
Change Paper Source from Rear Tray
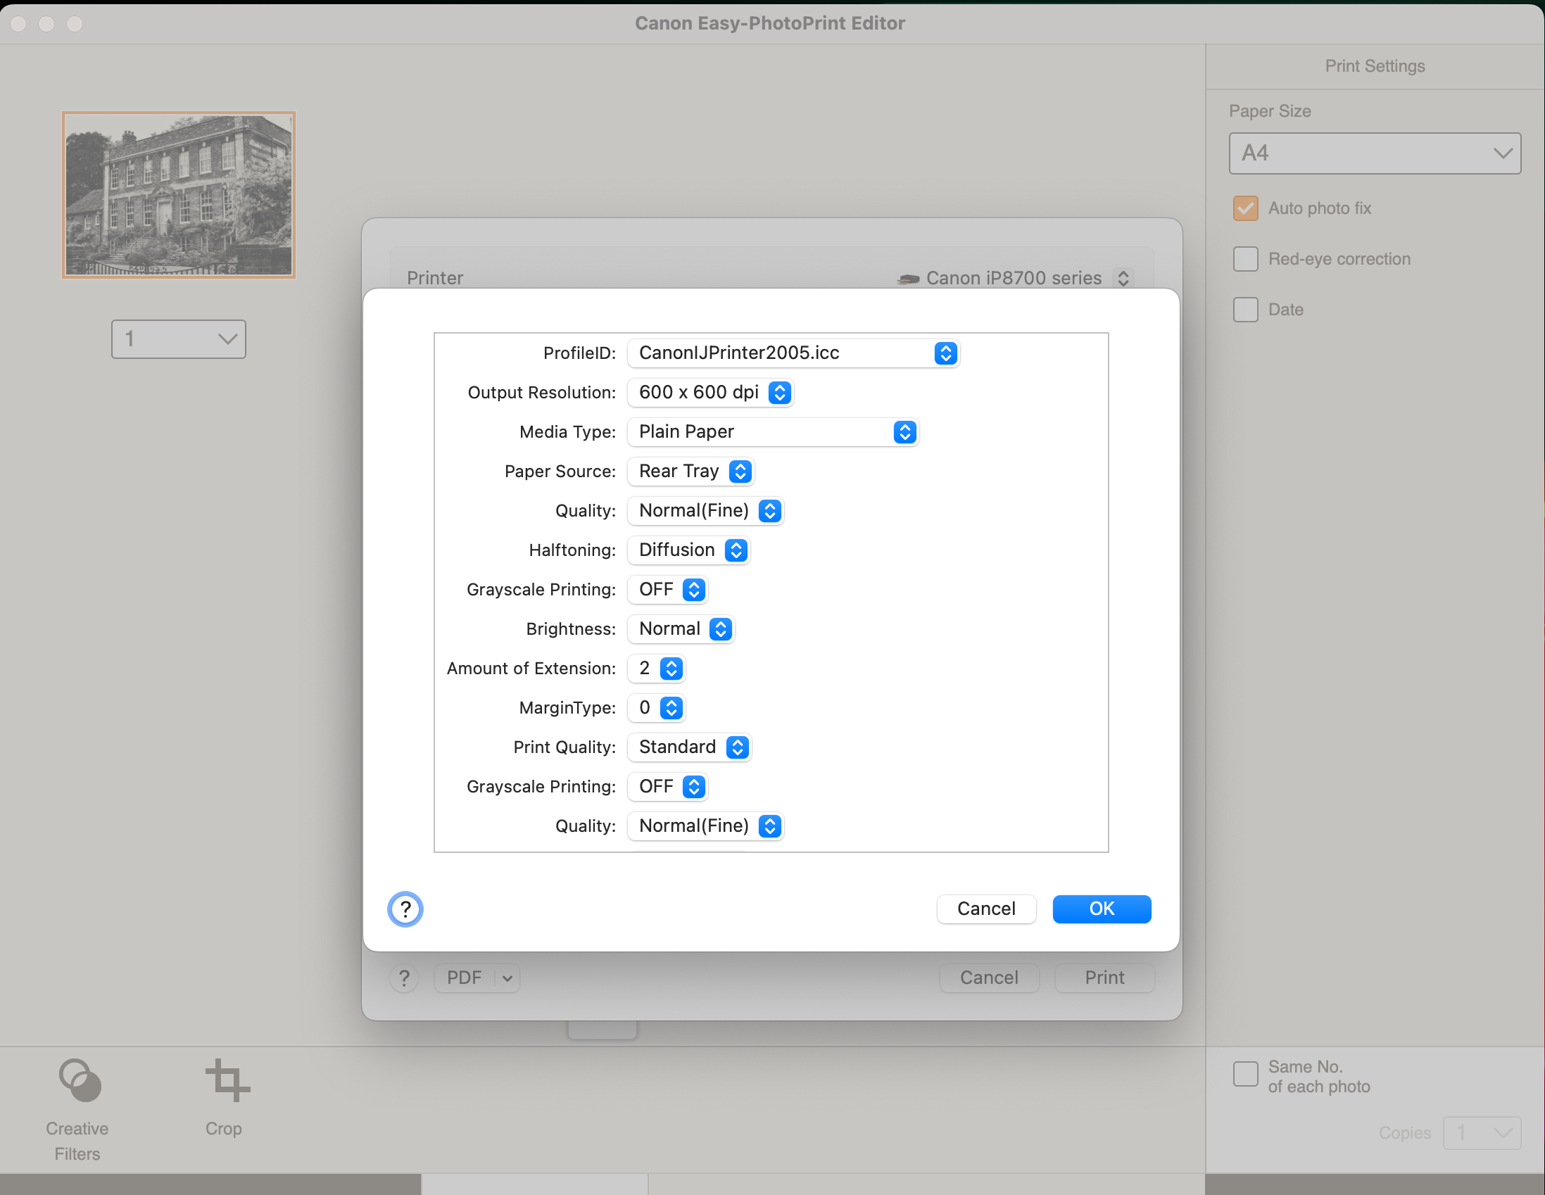tap(690, 472)
